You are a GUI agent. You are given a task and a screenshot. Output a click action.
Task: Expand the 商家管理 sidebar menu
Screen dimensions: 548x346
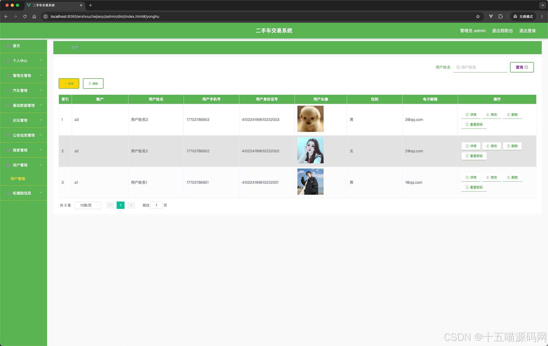pyautogui.click(x=24, y=150)
